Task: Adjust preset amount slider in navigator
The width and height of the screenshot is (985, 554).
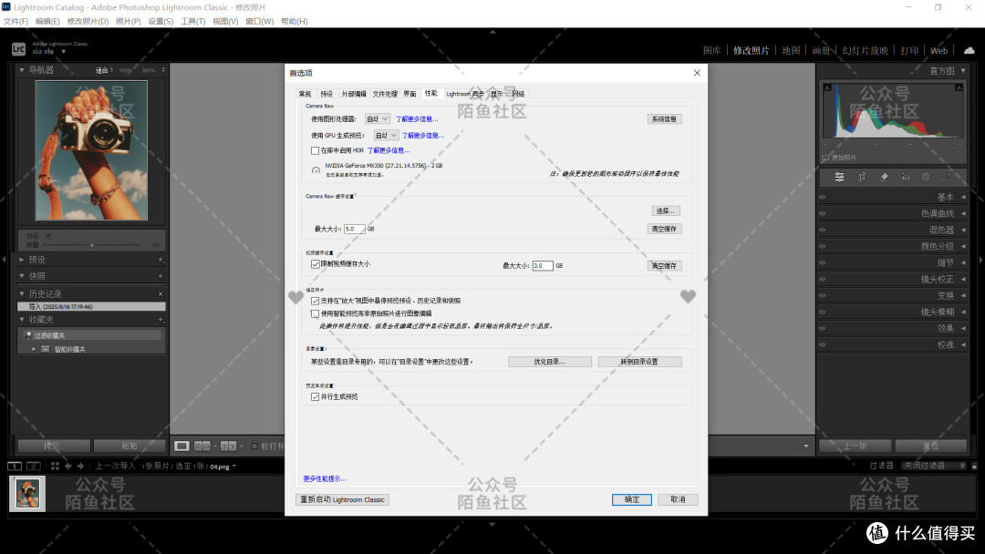Action: coord(92,245)
